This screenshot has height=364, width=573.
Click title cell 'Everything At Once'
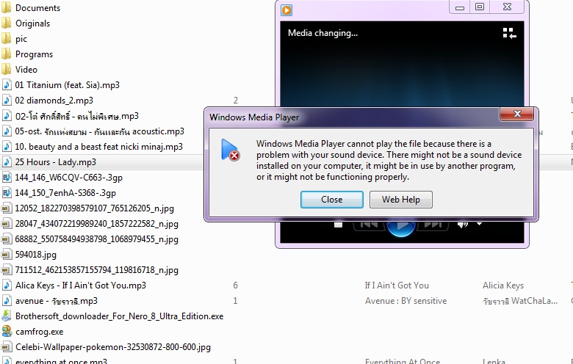click(403, 361)
